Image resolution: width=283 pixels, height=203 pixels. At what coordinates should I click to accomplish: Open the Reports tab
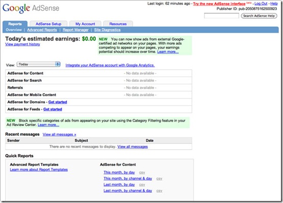click(x=15, y=24)
